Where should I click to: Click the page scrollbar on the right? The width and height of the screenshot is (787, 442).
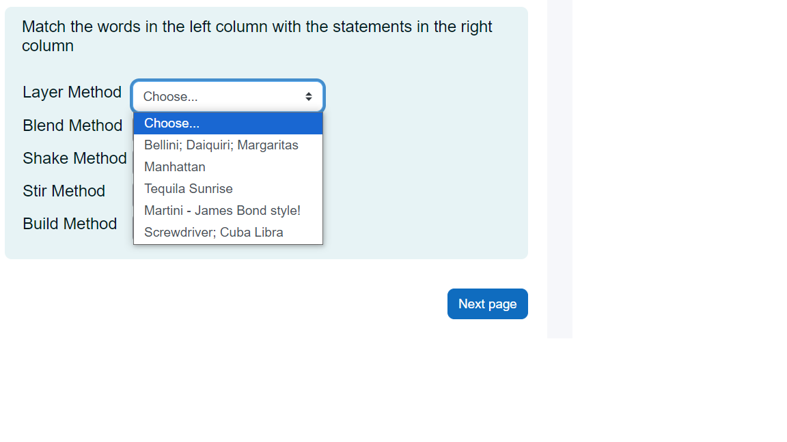pos(560,171)
